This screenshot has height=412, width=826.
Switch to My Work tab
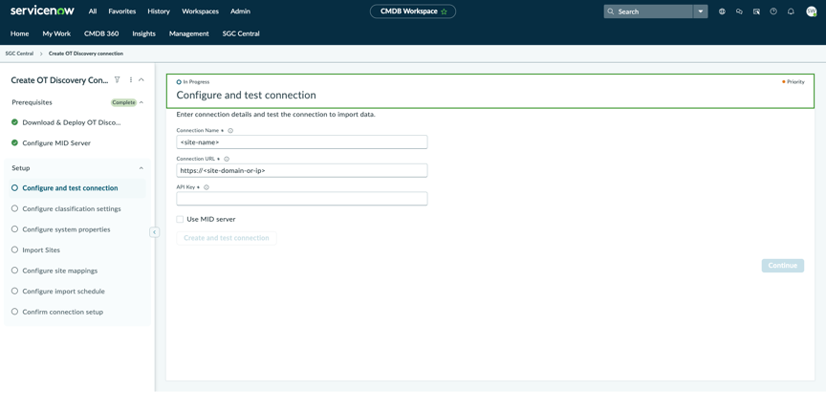click(x=56, y=33)
